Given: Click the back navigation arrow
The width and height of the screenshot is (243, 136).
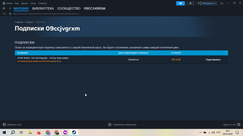Looking at the screenshot, I should click(x=4, y=8).
